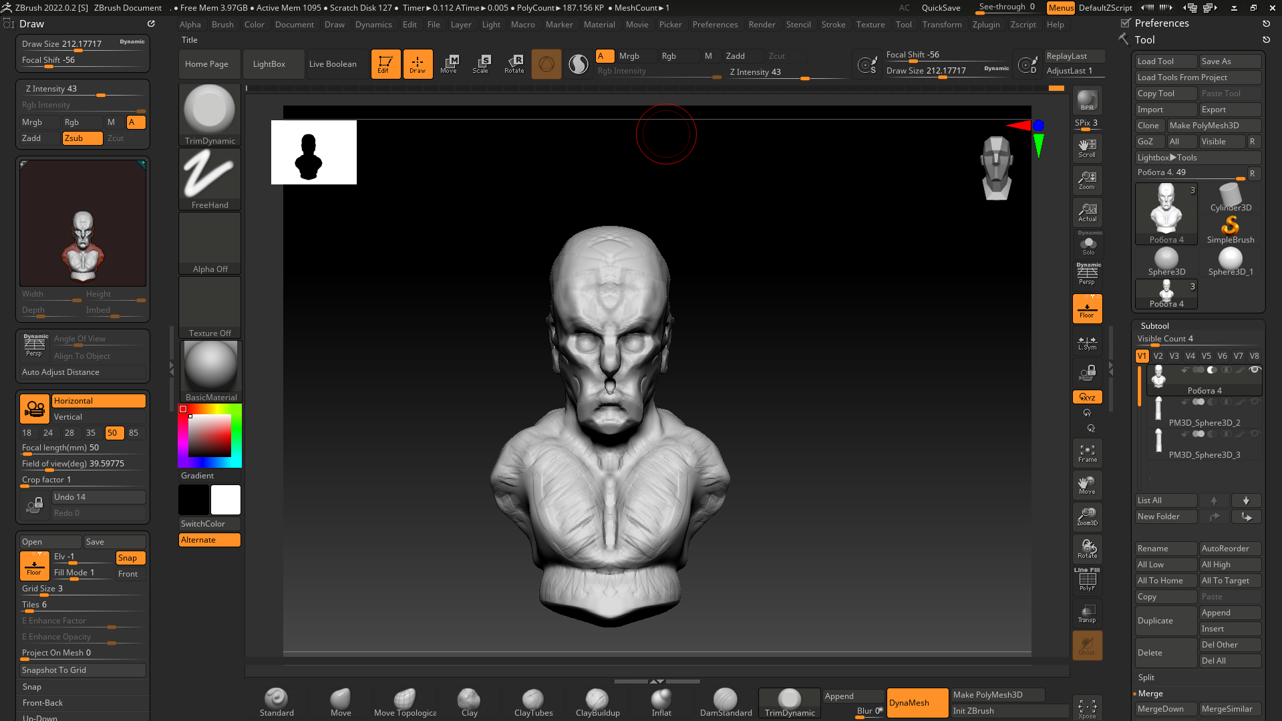1282x721 pixels.
Task: Disable the Transp transparency toggle
Action: pyautogui.click(x=1087, y=613)
